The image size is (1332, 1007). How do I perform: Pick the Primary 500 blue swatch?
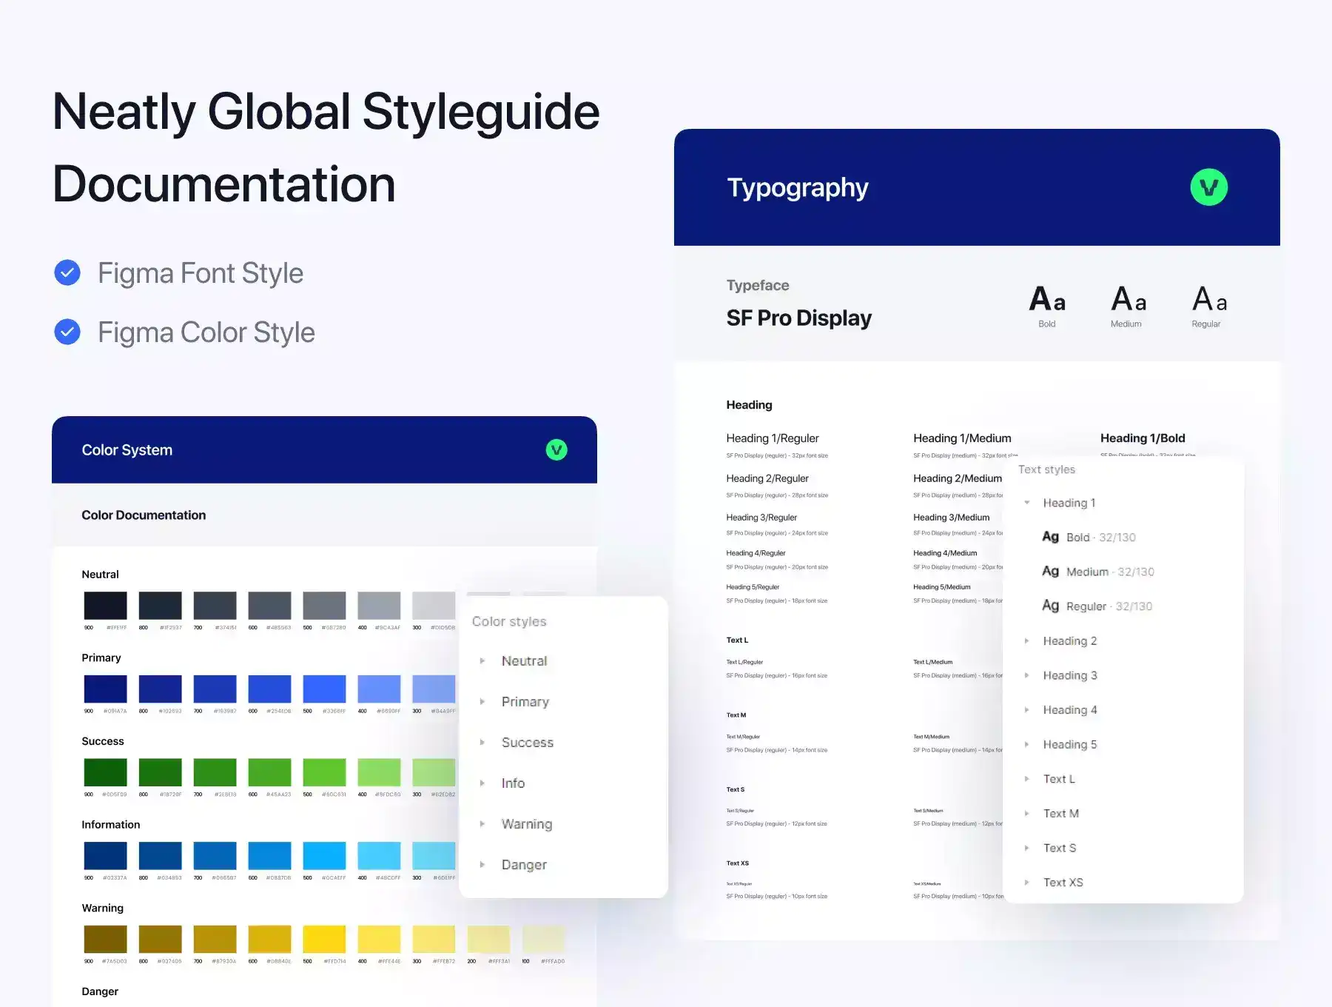pos(324,689)
